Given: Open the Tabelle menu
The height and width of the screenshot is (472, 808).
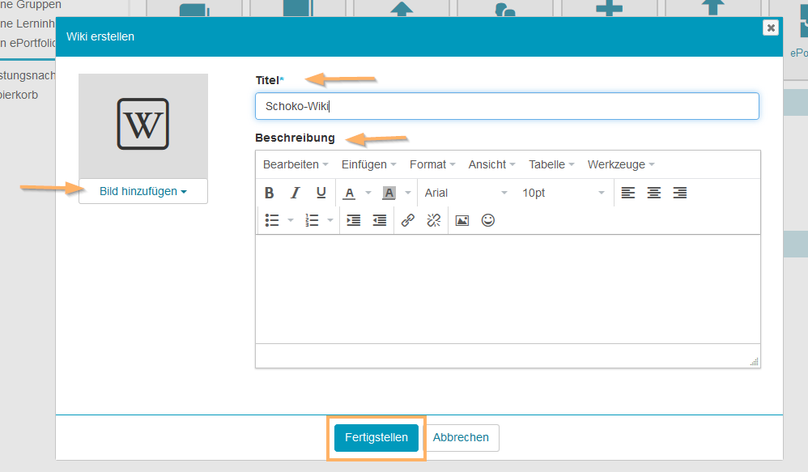Looking at the screenshot, I should tap(551, 164).
